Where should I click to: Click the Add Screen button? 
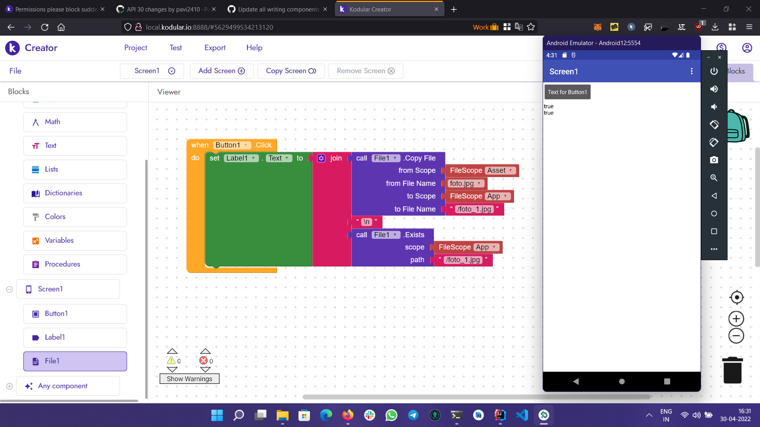222,71
